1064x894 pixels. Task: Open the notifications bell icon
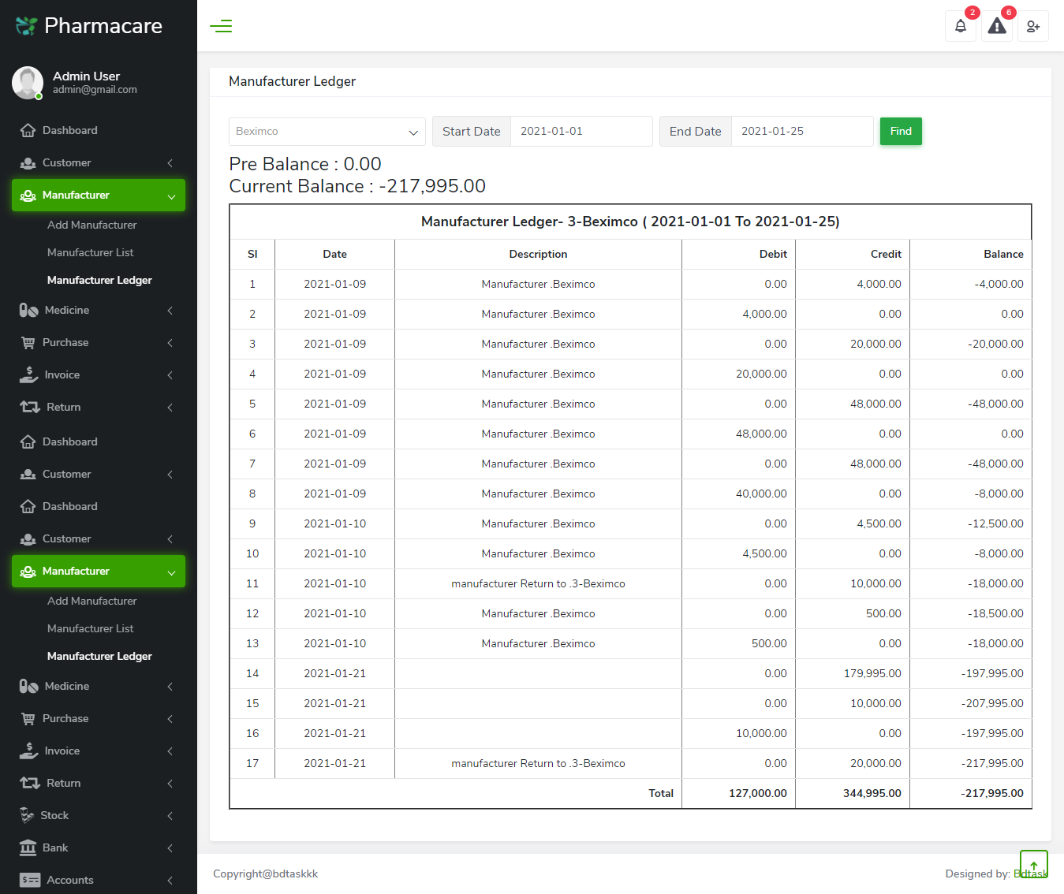pos(960,26)
